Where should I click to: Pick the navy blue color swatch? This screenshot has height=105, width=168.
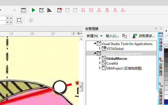166,101
